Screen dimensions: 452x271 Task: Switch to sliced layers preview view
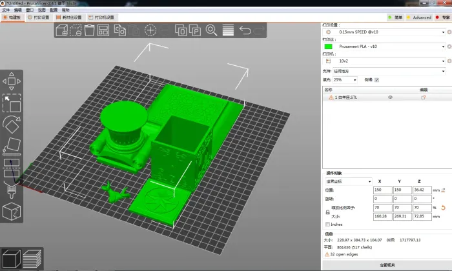[30, 259]
